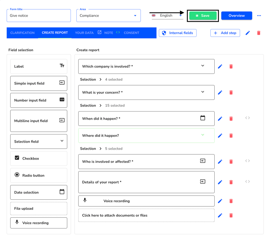Click the Add step button
The width and height of the screenshot is (268, 239).
tap(225, 33)
